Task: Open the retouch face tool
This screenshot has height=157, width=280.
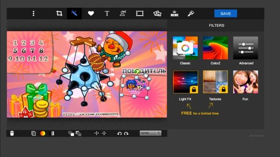Action: click(x=123, y=14)
